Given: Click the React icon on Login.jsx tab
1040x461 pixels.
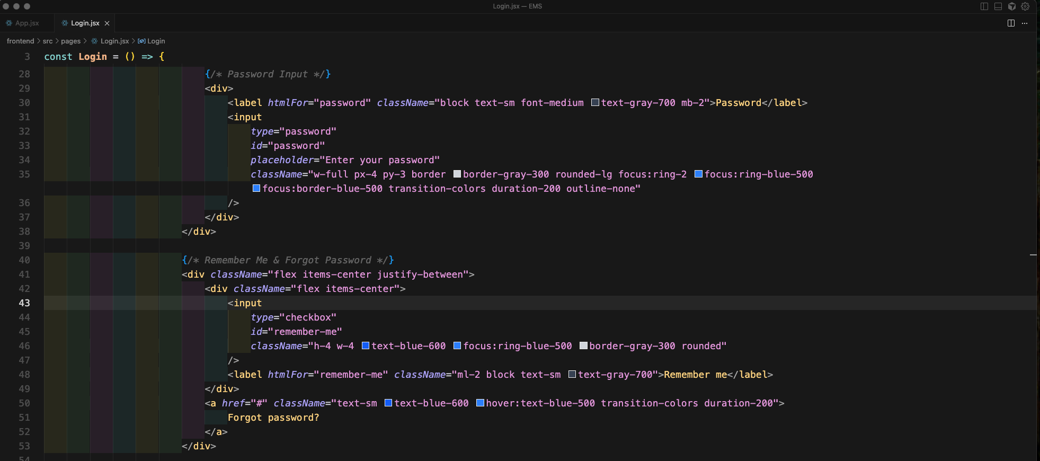Looking at the screenshot, I should [x=65, y=23].
